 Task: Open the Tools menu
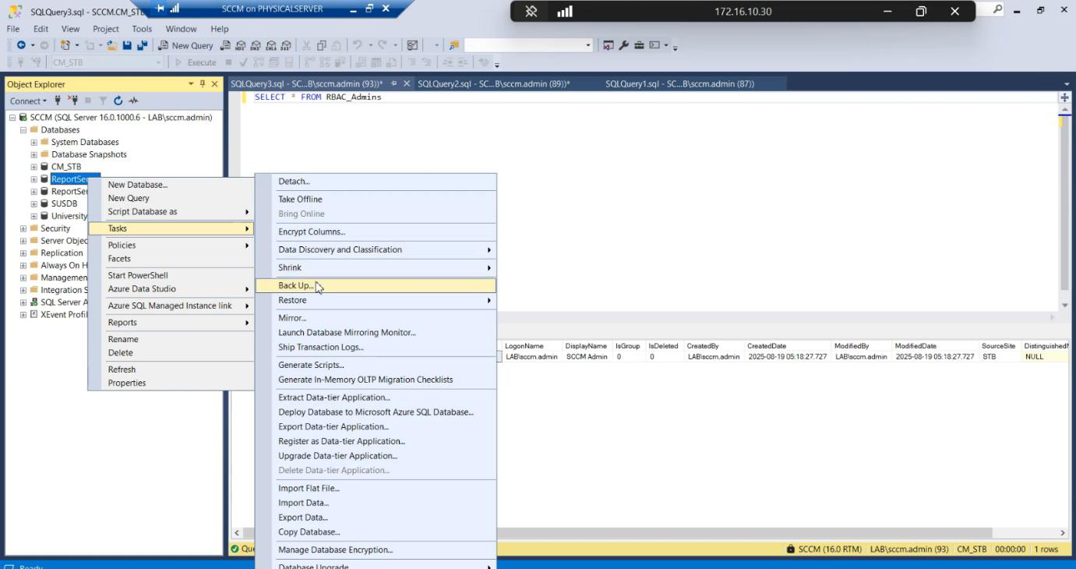coord(142,29)
